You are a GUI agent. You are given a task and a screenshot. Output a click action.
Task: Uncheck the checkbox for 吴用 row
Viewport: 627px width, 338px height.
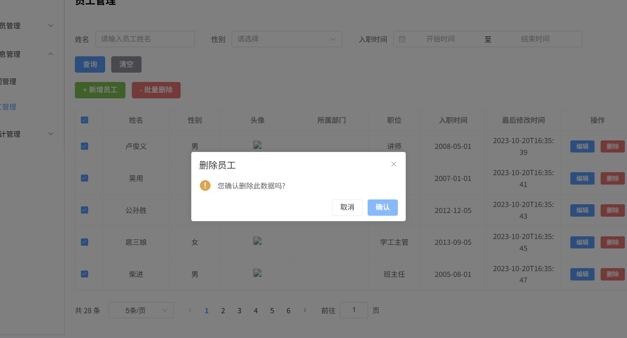pos(85,178)
